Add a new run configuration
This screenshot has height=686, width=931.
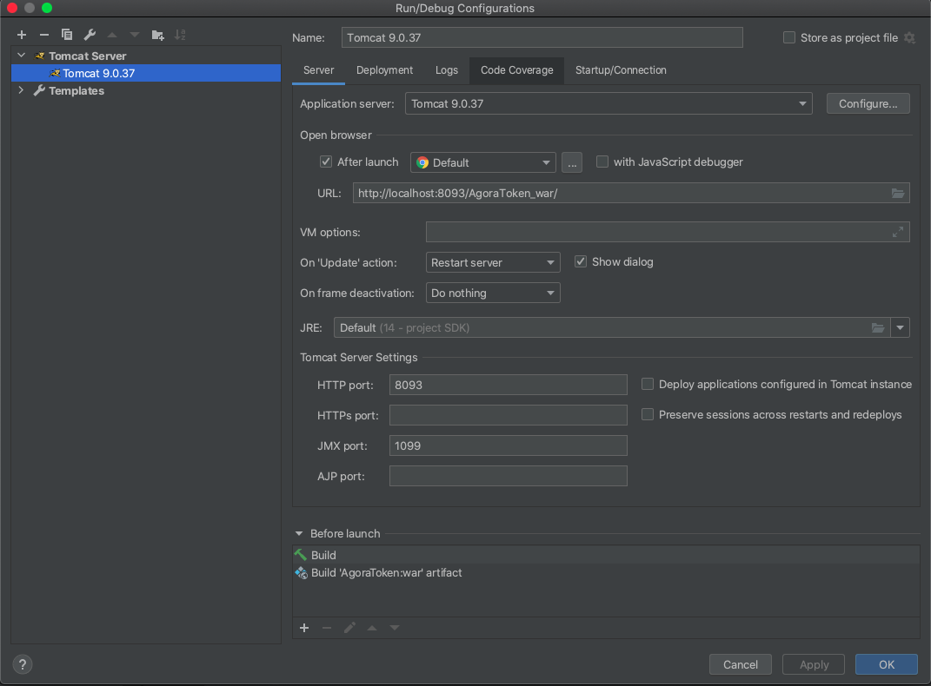tap(22, 35)
